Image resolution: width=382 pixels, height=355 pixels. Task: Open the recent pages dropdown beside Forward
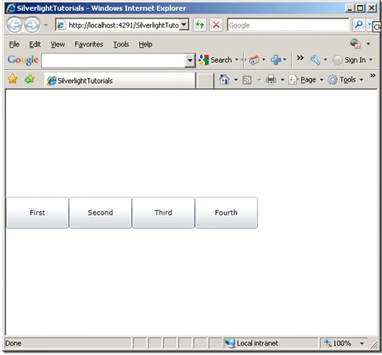pyautogui.click(x=45, y=25)
